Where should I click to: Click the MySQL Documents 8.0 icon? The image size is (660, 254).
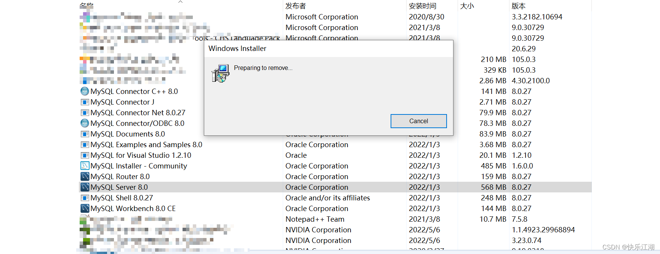click(x=85, y=134)
